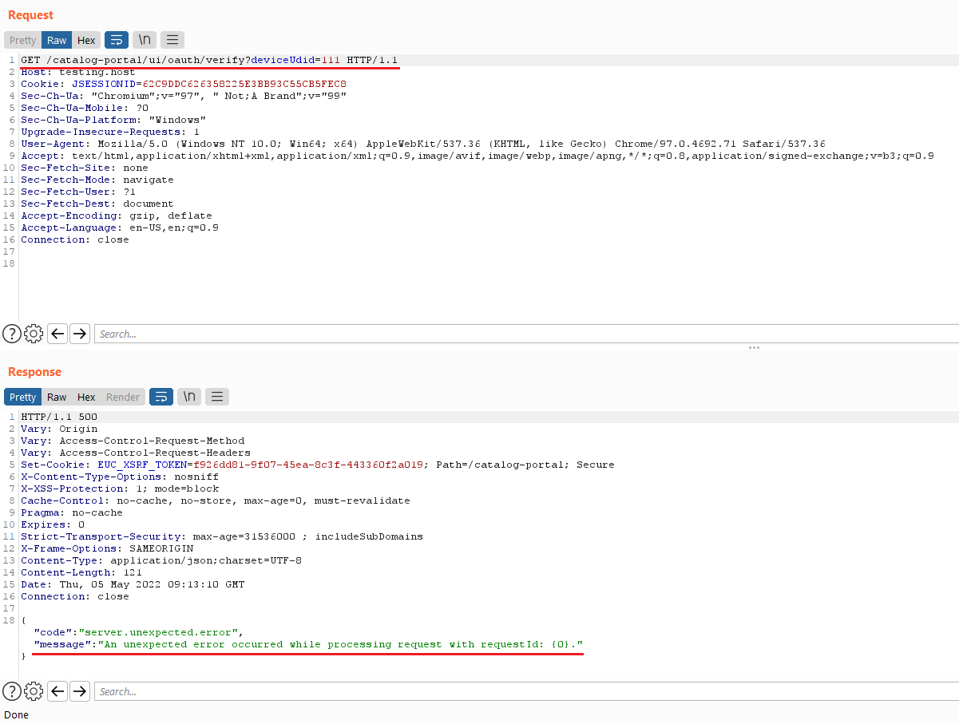Go to previous match in Response search
Viewport: 959px width, 724px height.
57,691
